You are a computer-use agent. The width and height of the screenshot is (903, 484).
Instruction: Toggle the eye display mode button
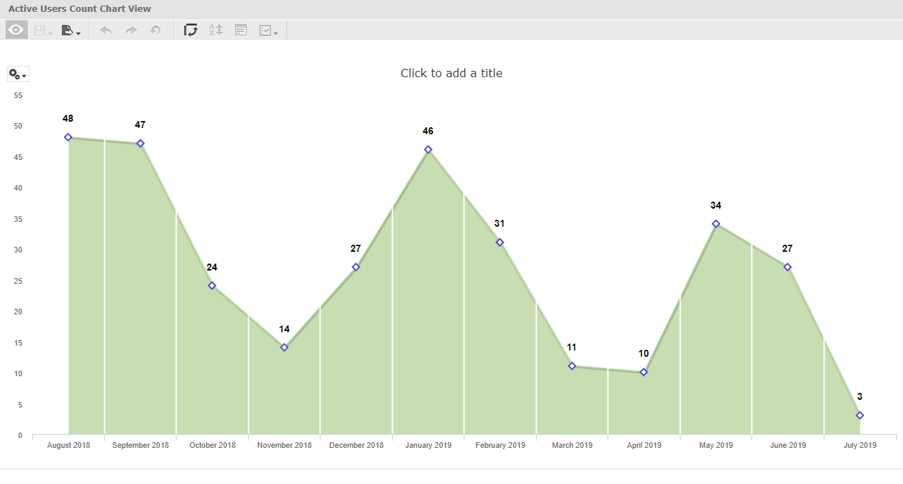(17, 30)
